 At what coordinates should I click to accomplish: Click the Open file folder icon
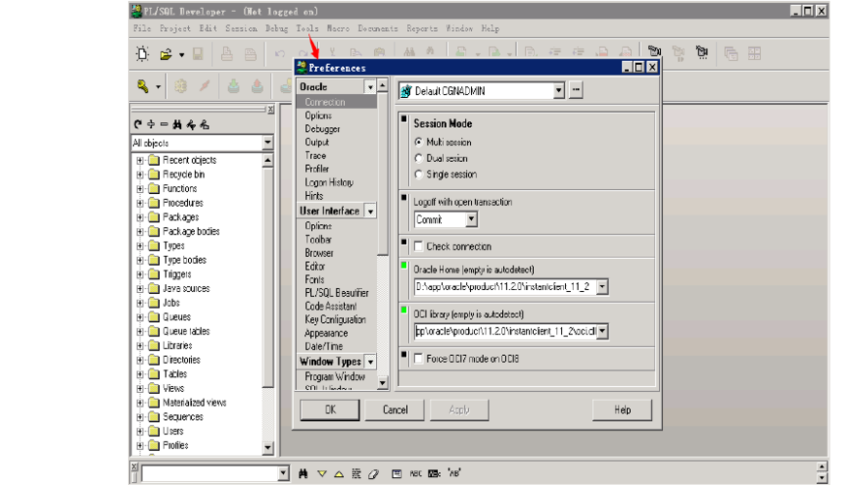click(166, 54)
